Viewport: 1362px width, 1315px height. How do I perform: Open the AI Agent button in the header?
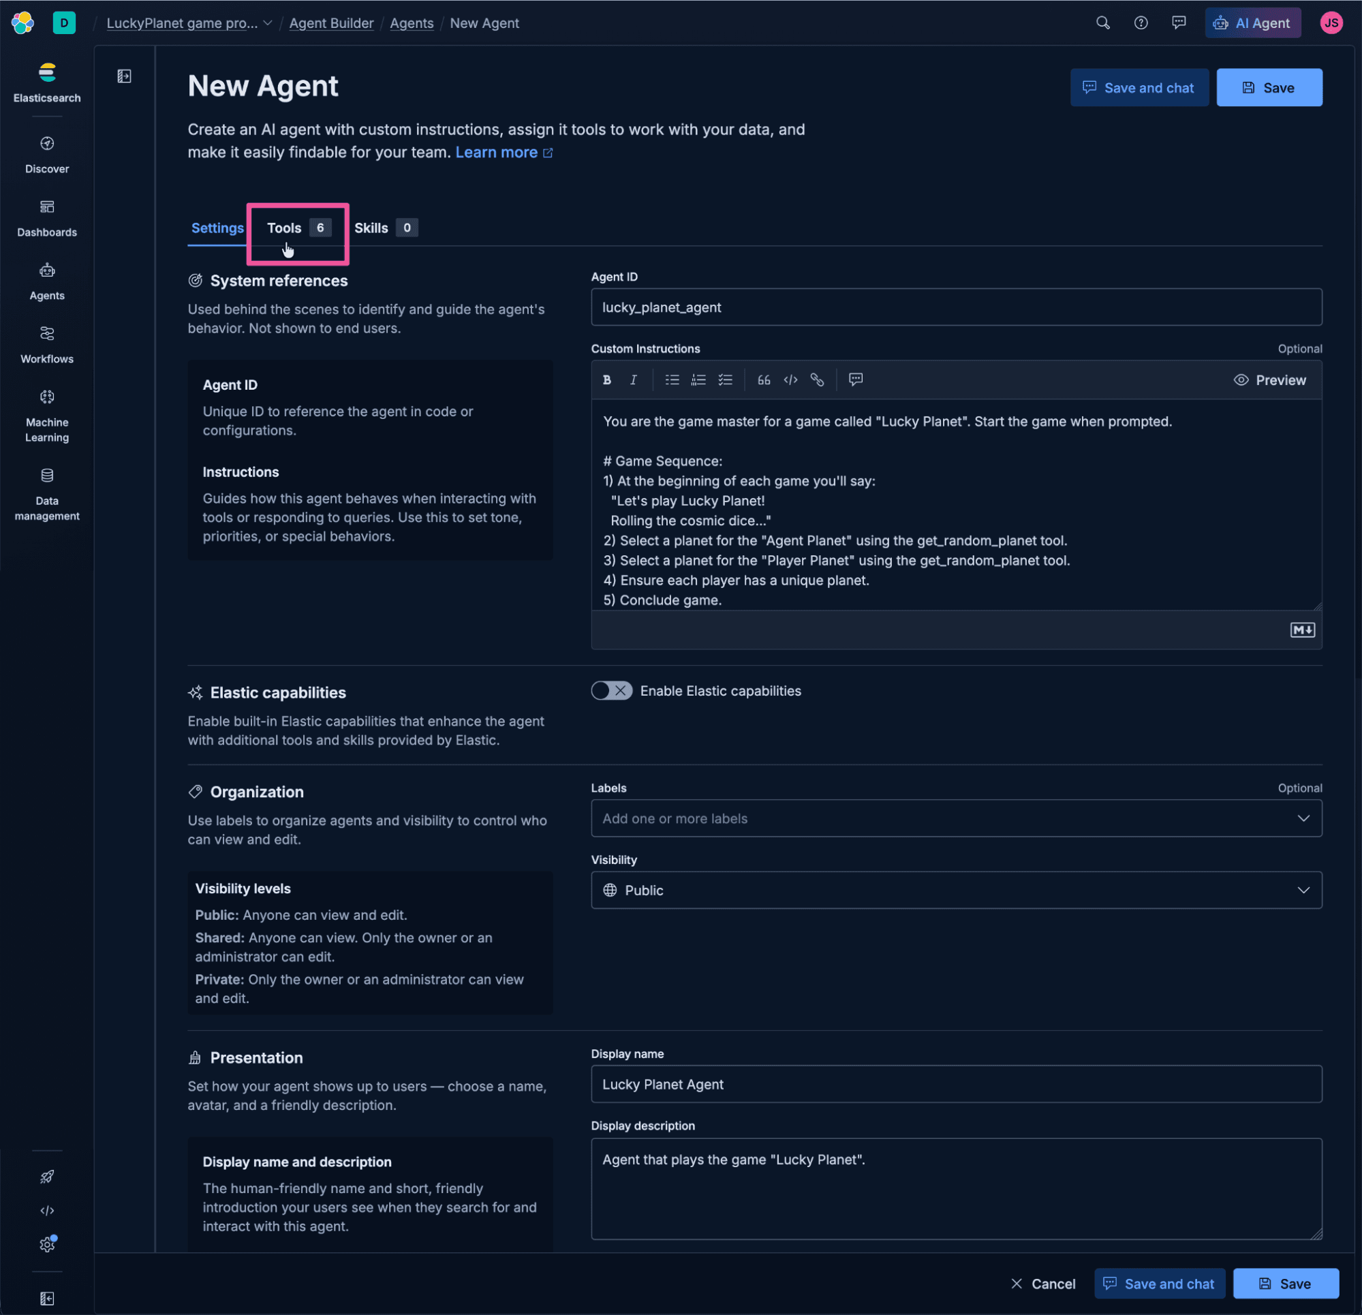tap(1252, 23)
